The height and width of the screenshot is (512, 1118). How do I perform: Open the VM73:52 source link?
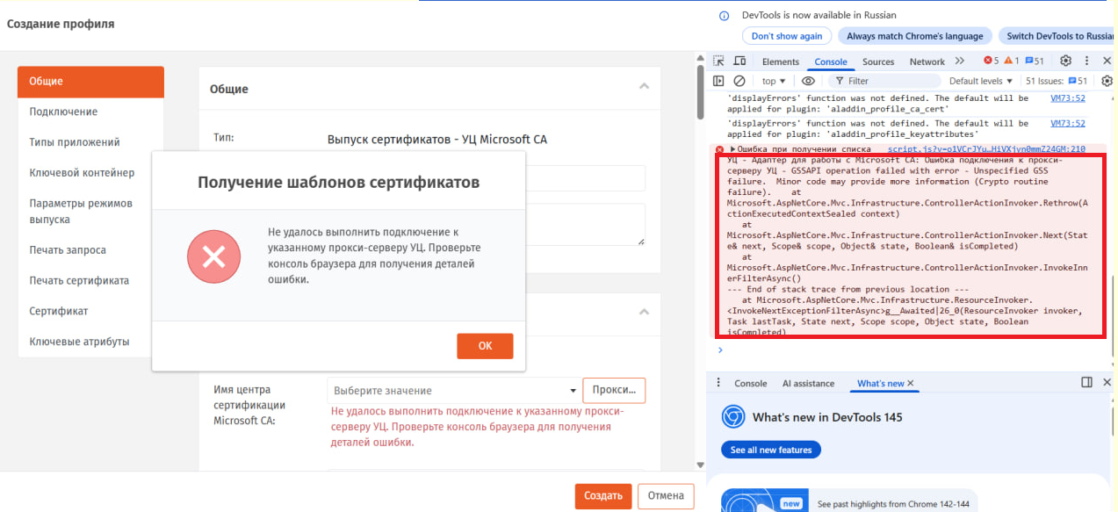tap(1067, 98)
